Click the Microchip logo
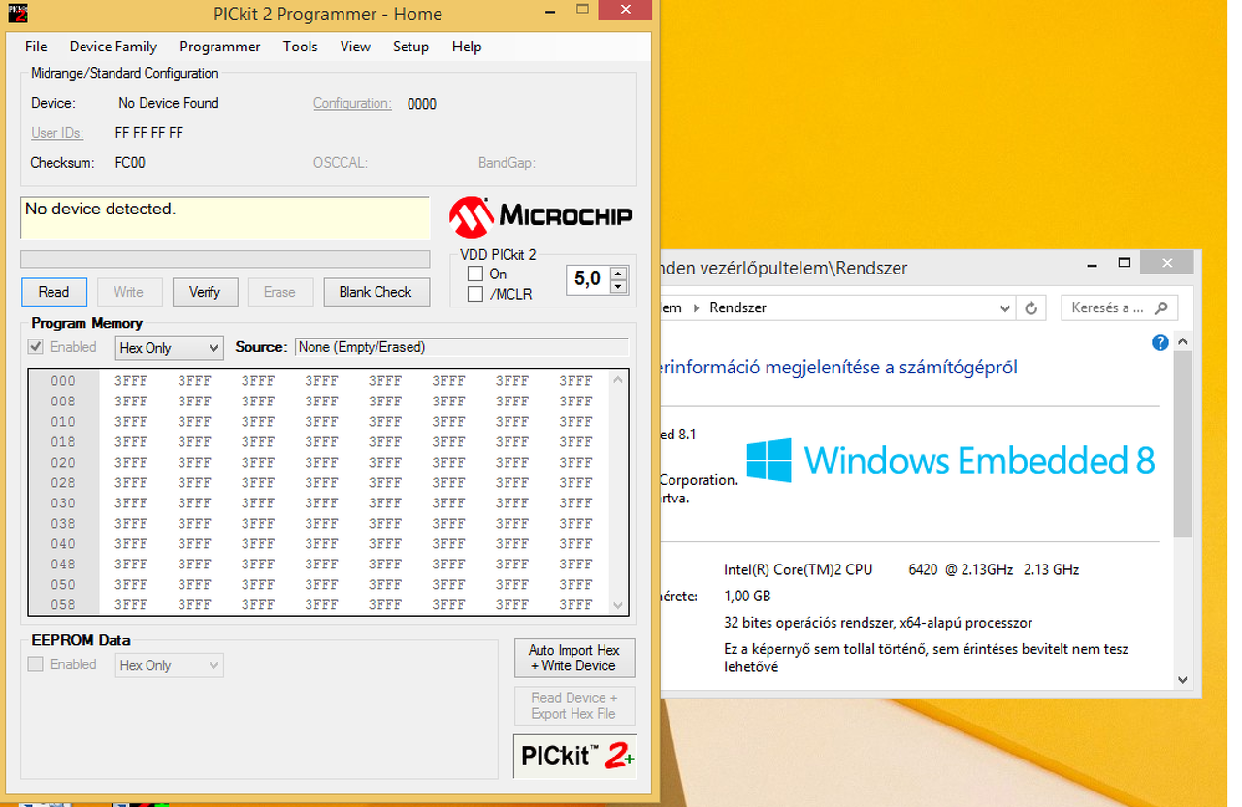This screenshot has height=807, width=1242. click(x=540, y=216)
